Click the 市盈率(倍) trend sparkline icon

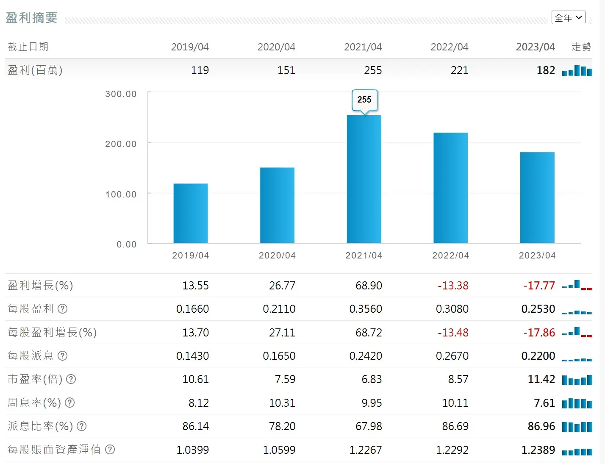(577, 380)
